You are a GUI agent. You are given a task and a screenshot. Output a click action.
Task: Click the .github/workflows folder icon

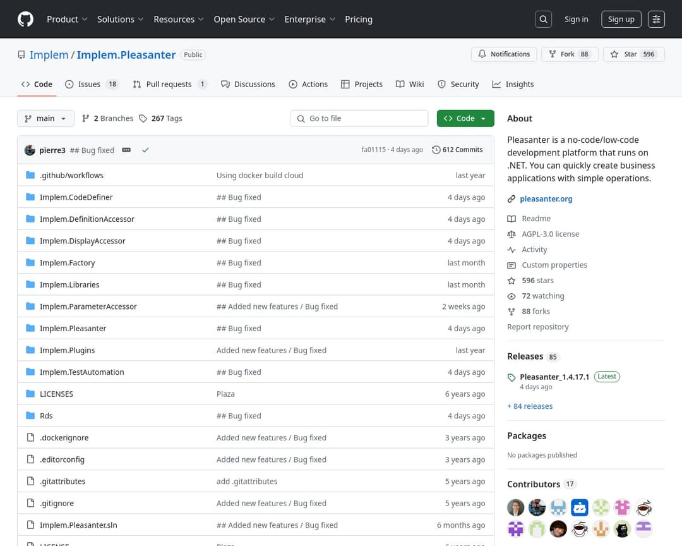30,175
